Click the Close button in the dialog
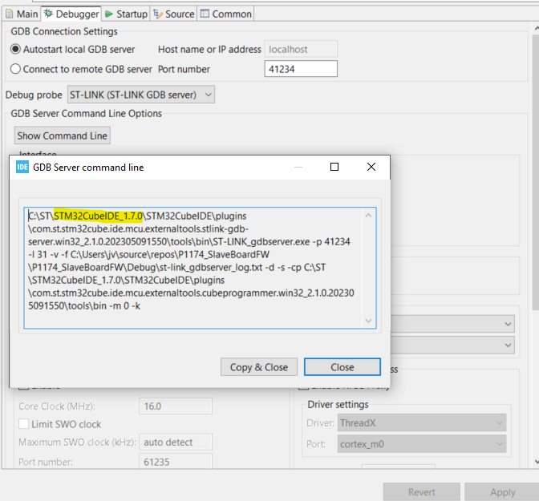This screenshot has width=539, height=501. point(342,367)
